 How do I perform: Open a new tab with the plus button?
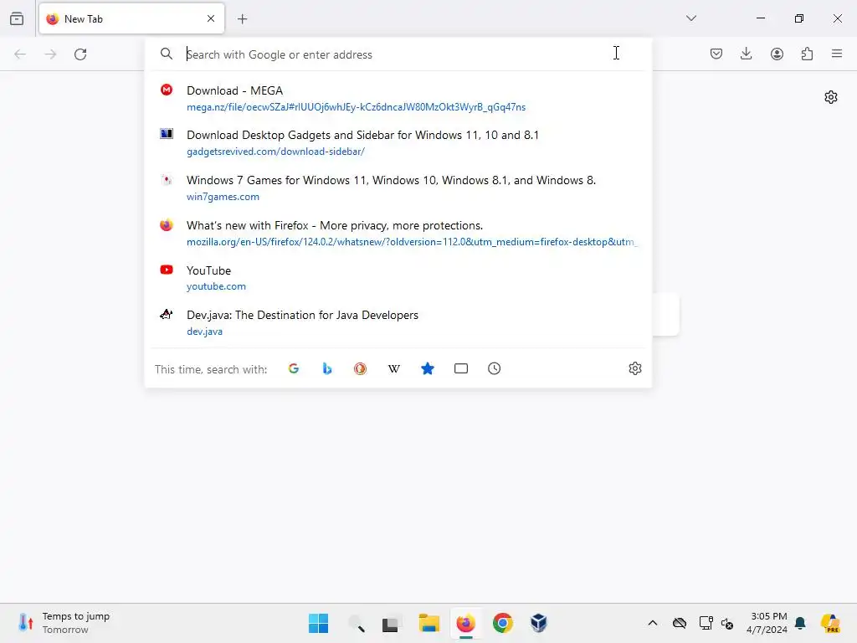coord(242,19)
